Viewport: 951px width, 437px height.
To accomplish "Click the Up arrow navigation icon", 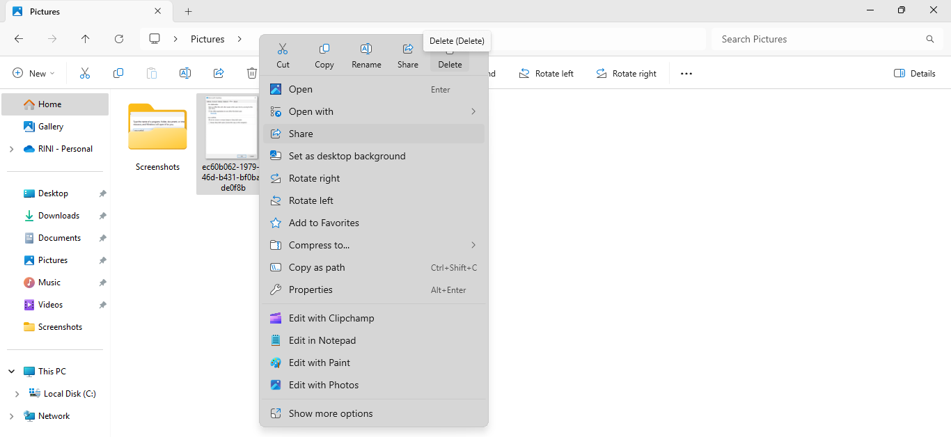I will (x=86, y=39).
